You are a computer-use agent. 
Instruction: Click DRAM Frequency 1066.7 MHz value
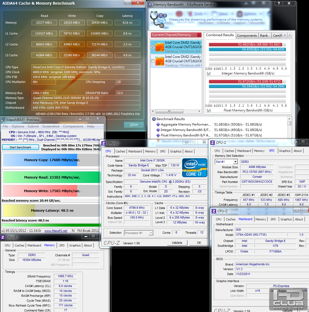click(x=65, y=276)
